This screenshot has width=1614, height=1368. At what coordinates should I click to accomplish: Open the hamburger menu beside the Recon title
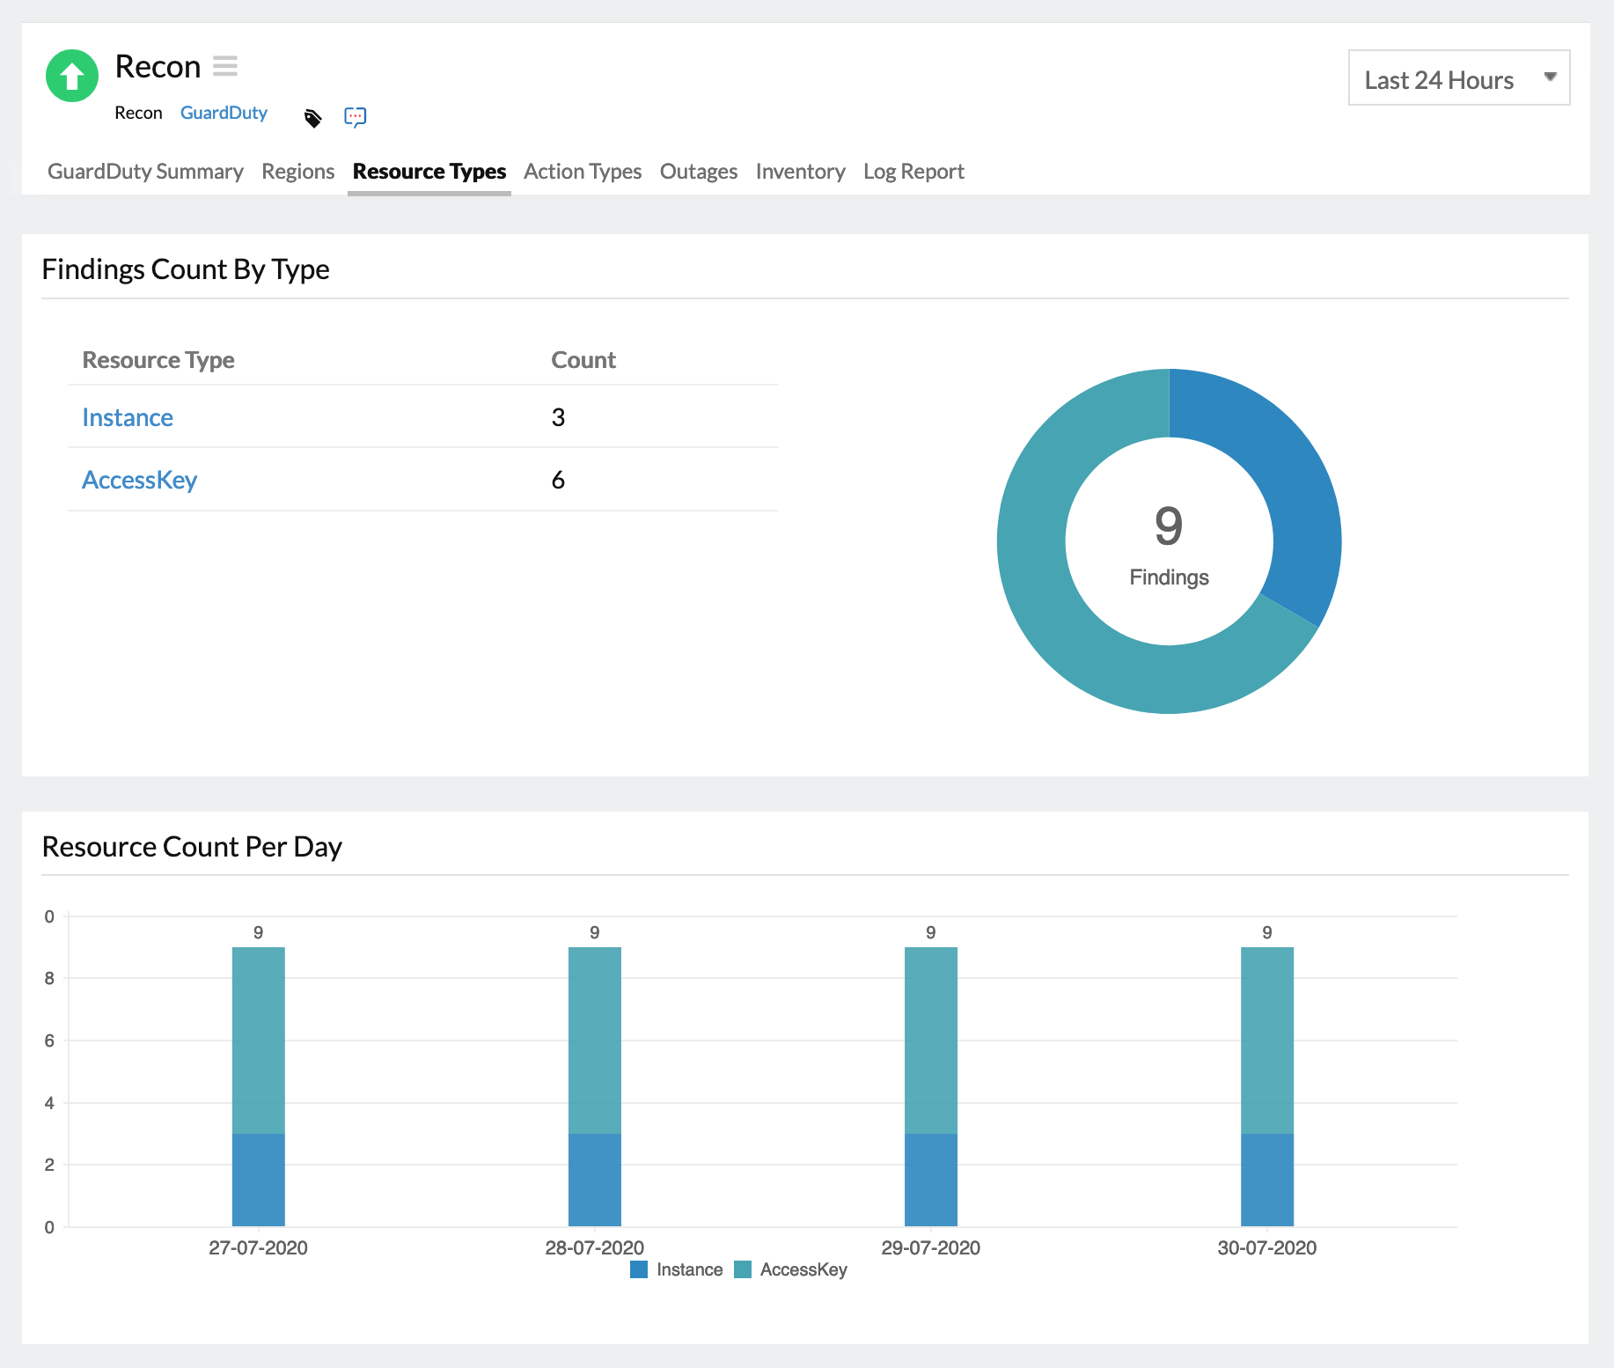226,65
